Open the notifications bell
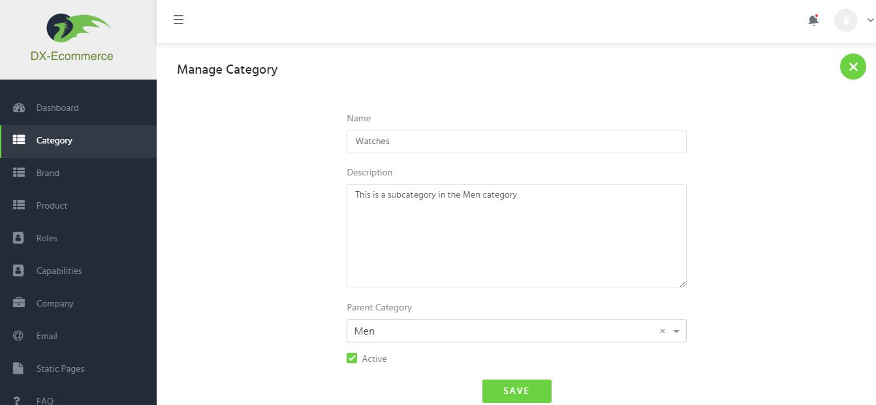 pos(813,20)
